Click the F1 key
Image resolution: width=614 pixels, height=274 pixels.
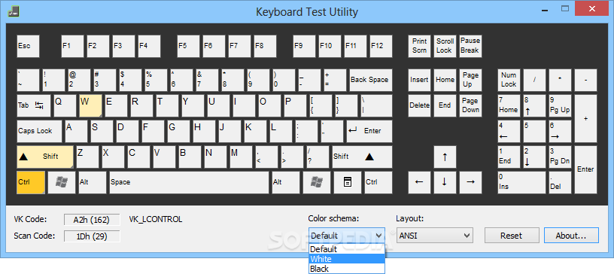72,46
